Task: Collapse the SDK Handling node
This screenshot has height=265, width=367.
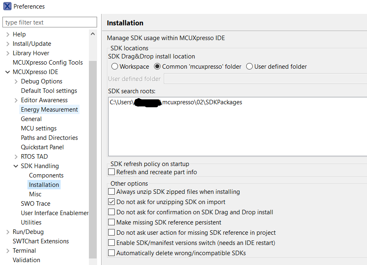Action: click(x=15, y=166)
